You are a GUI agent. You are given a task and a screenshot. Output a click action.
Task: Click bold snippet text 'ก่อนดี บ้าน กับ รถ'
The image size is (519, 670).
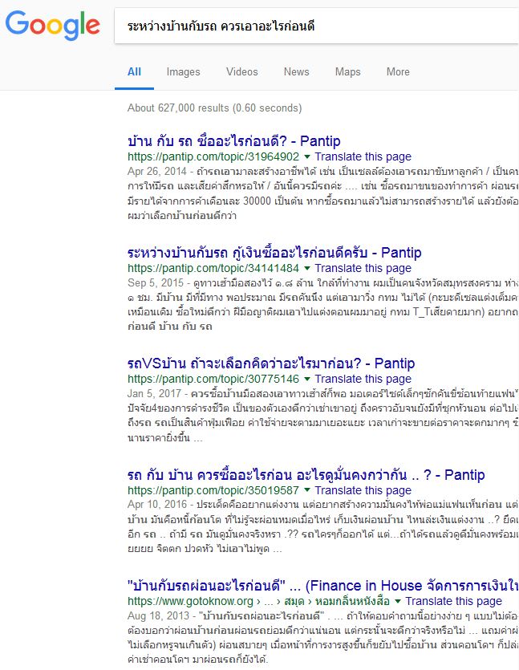pos(169,327)
